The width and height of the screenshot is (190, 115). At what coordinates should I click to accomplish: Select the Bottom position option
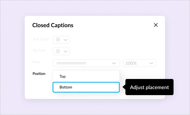(x=86, y=87)
